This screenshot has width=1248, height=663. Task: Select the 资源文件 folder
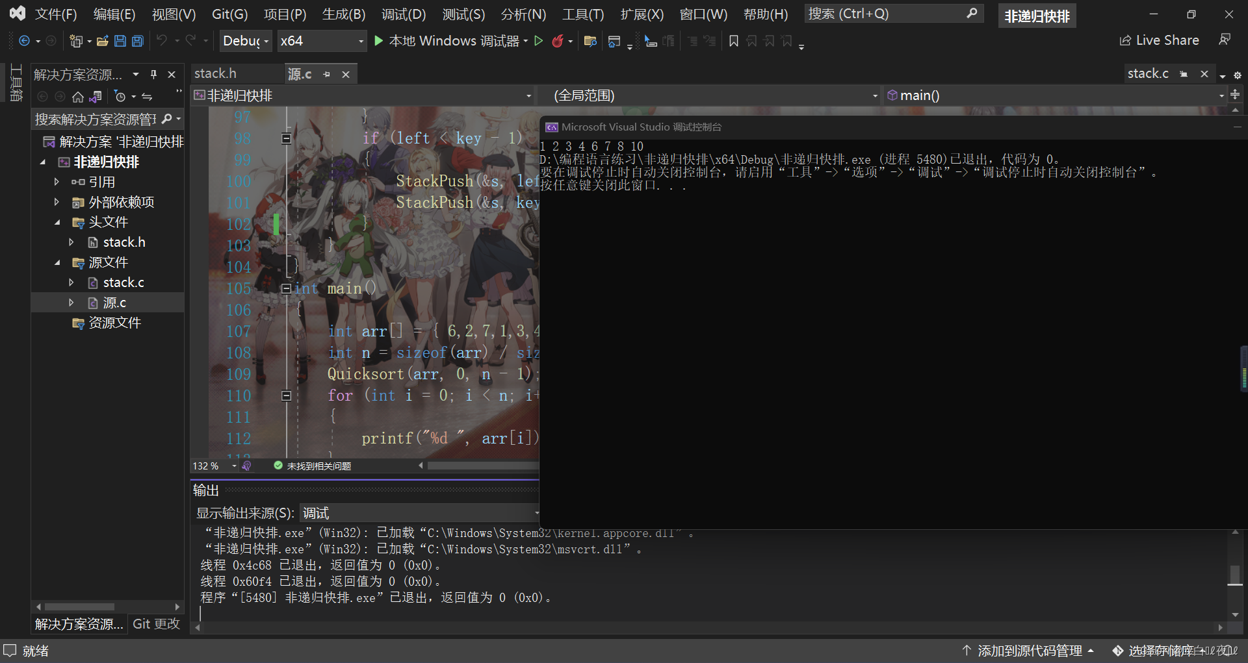114,323
